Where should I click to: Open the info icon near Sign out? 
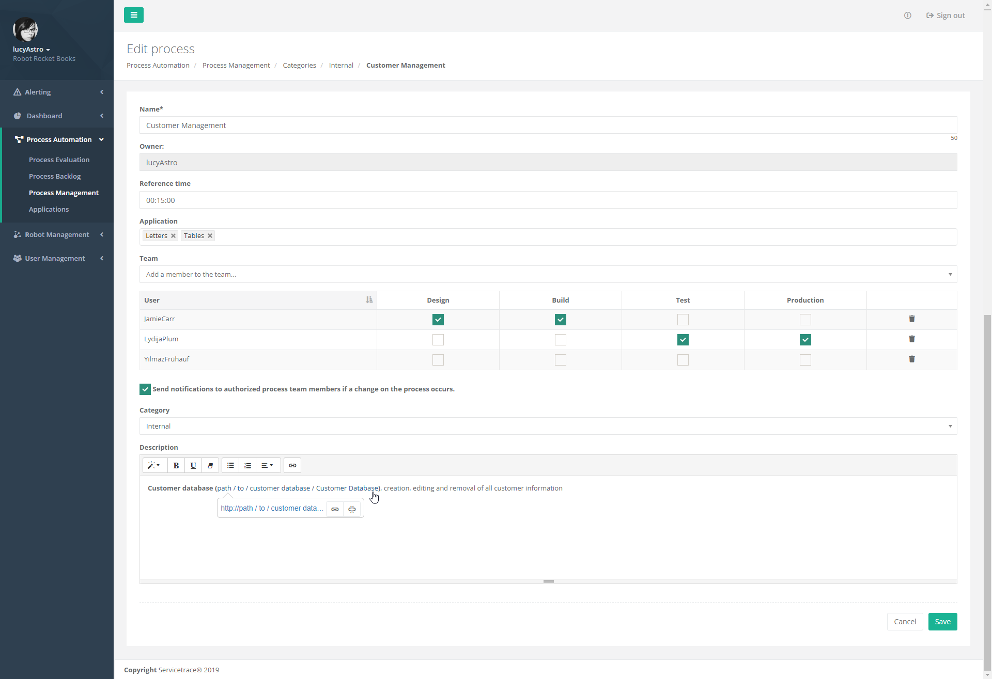[x=908, y=15]
